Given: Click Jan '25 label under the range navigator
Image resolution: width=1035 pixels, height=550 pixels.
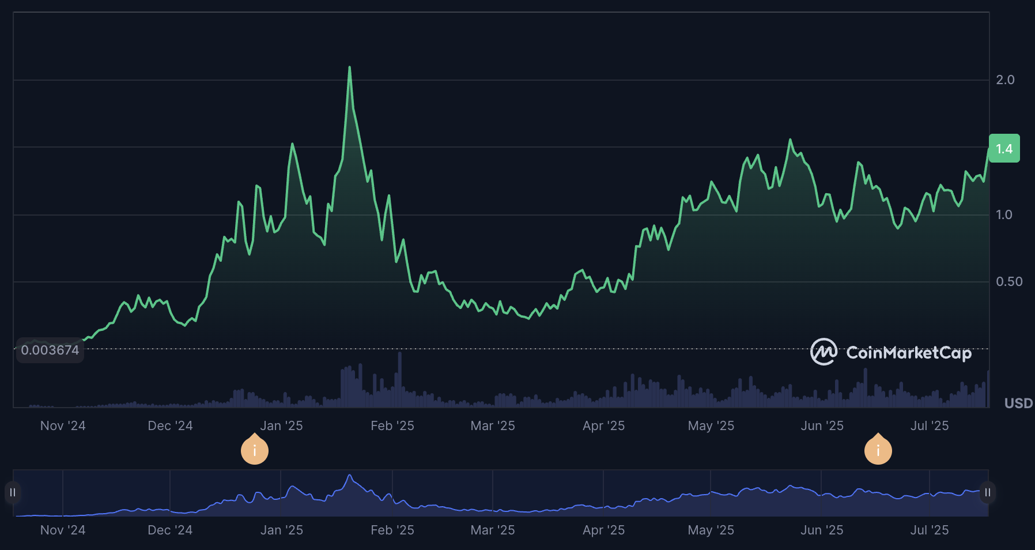Looking at the screenshot, I should 281,530.
